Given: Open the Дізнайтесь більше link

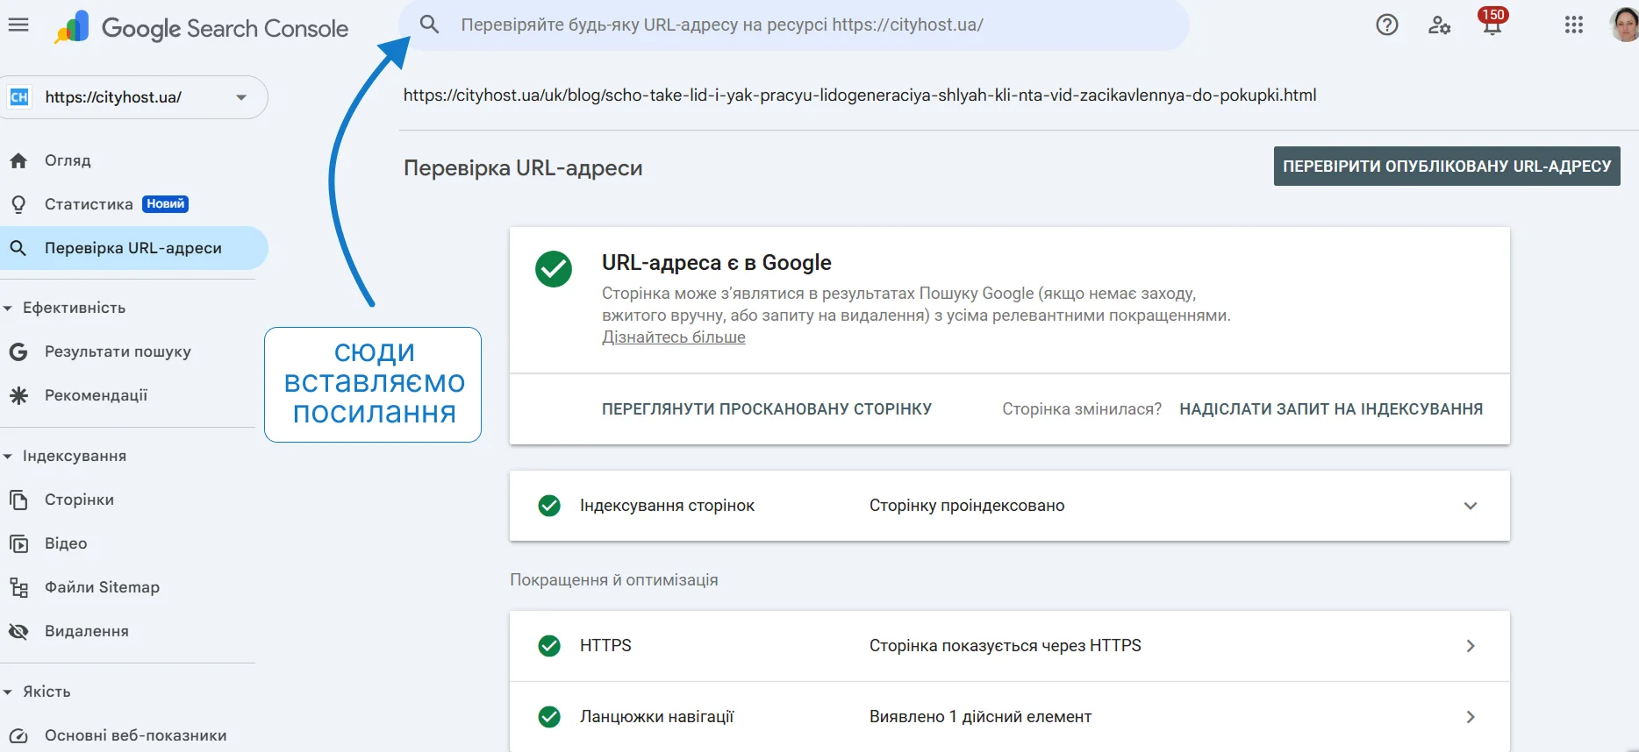Looking at the screenshot, I should pyautogui.click(x=673, y=337).
